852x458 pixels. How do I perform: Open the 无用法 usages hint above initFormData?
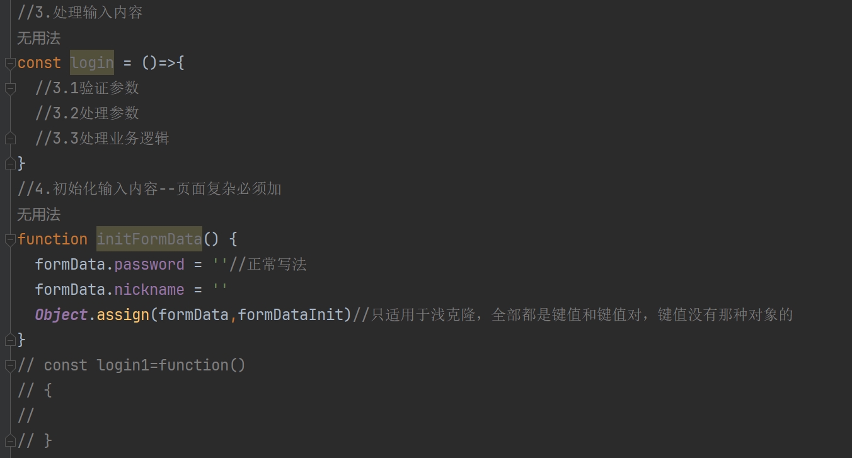click(x=38, y=215)
